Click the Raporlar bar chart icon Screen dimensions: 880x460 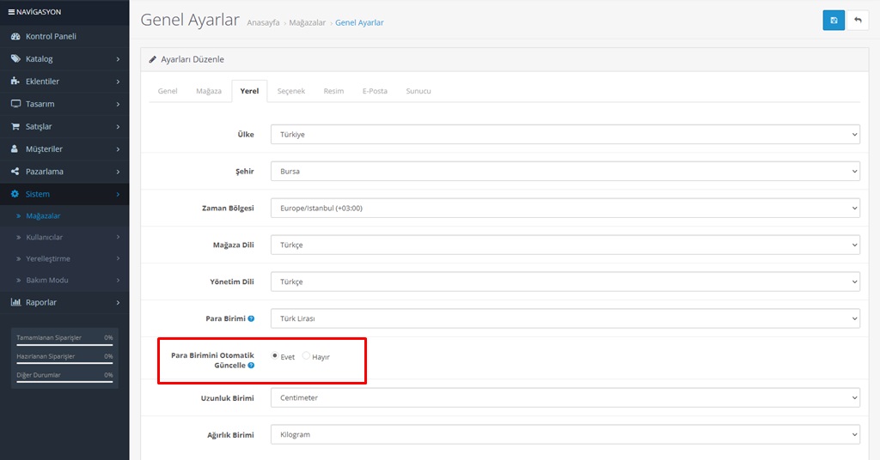point(15,302)
